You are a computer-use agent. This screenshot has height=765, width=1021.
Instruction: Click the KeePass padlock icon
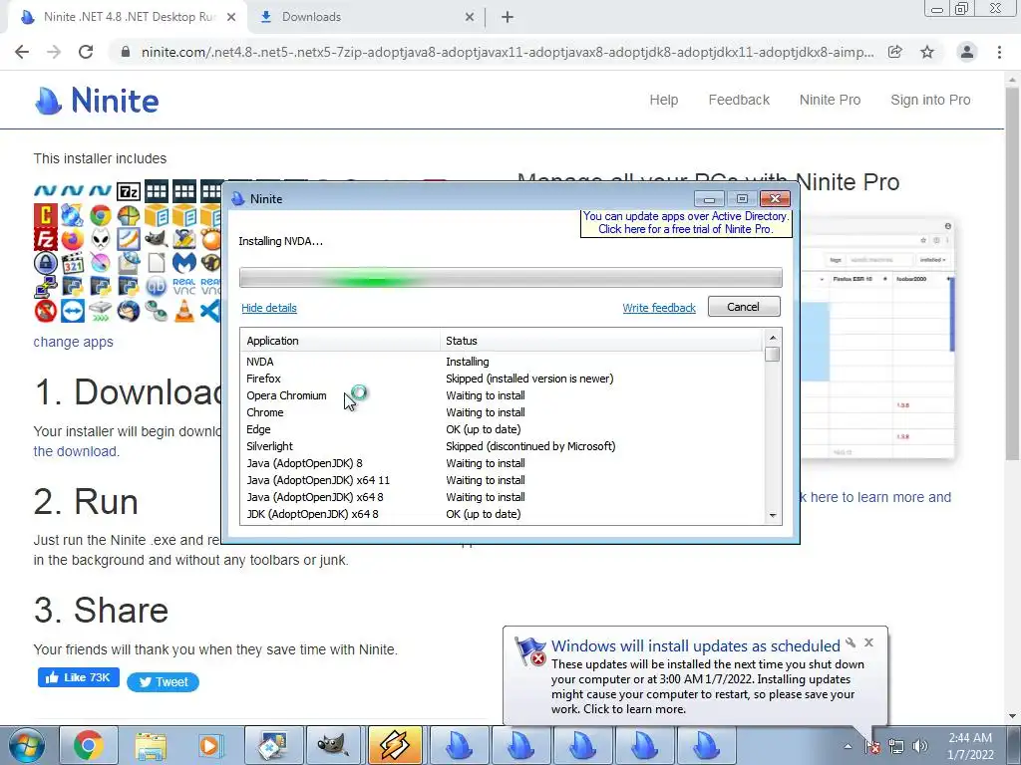(46, 263)
